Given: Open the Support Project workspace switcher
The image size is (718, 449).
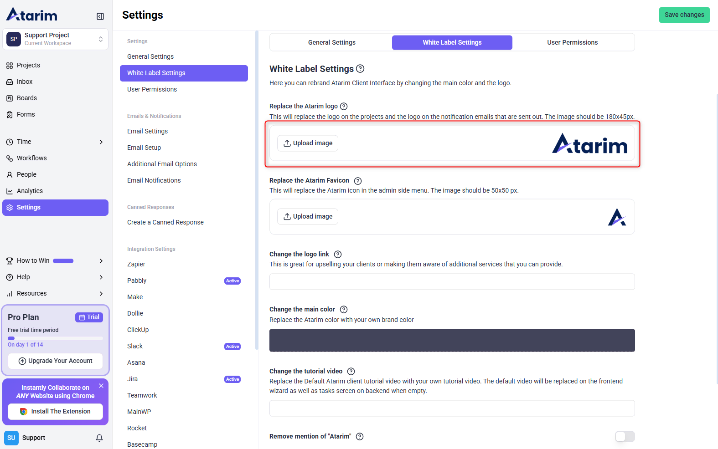Looking at the screenshot, I should coord(55,39).
